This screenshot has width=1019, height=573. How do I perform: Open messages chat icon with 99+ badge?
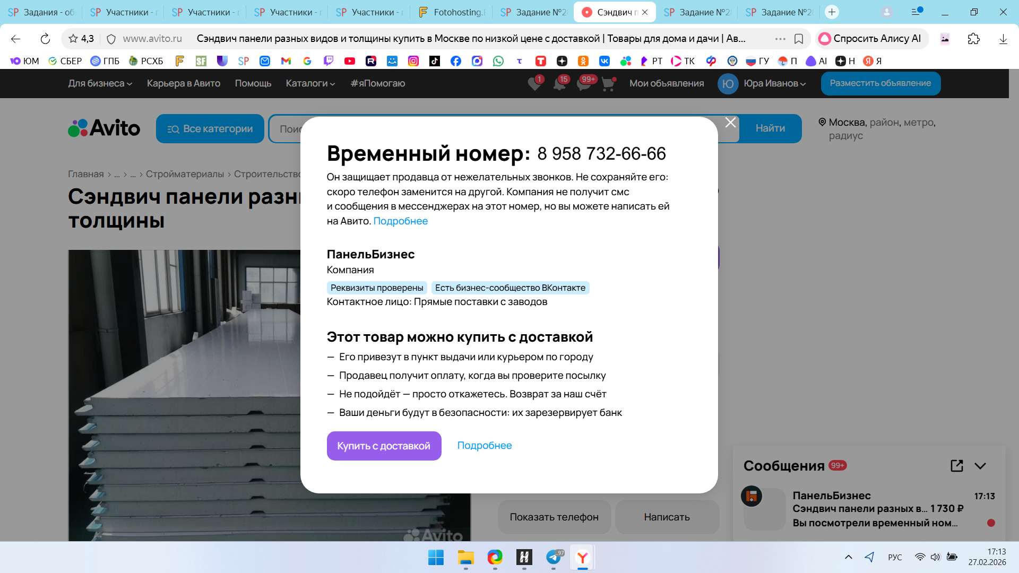[x=584, y=84]
